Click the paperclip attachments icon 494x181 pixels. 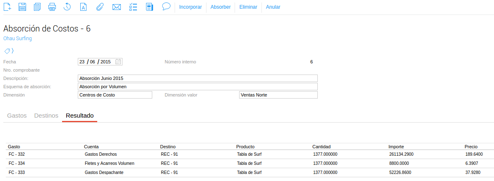(x=99, y=7)
